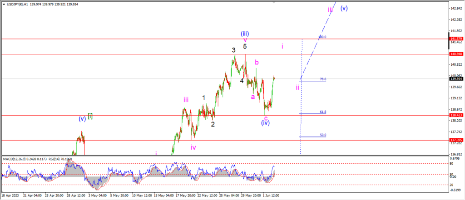
Task: Click the 100.0 Fibonacci level label
Action: coord(322,37)
